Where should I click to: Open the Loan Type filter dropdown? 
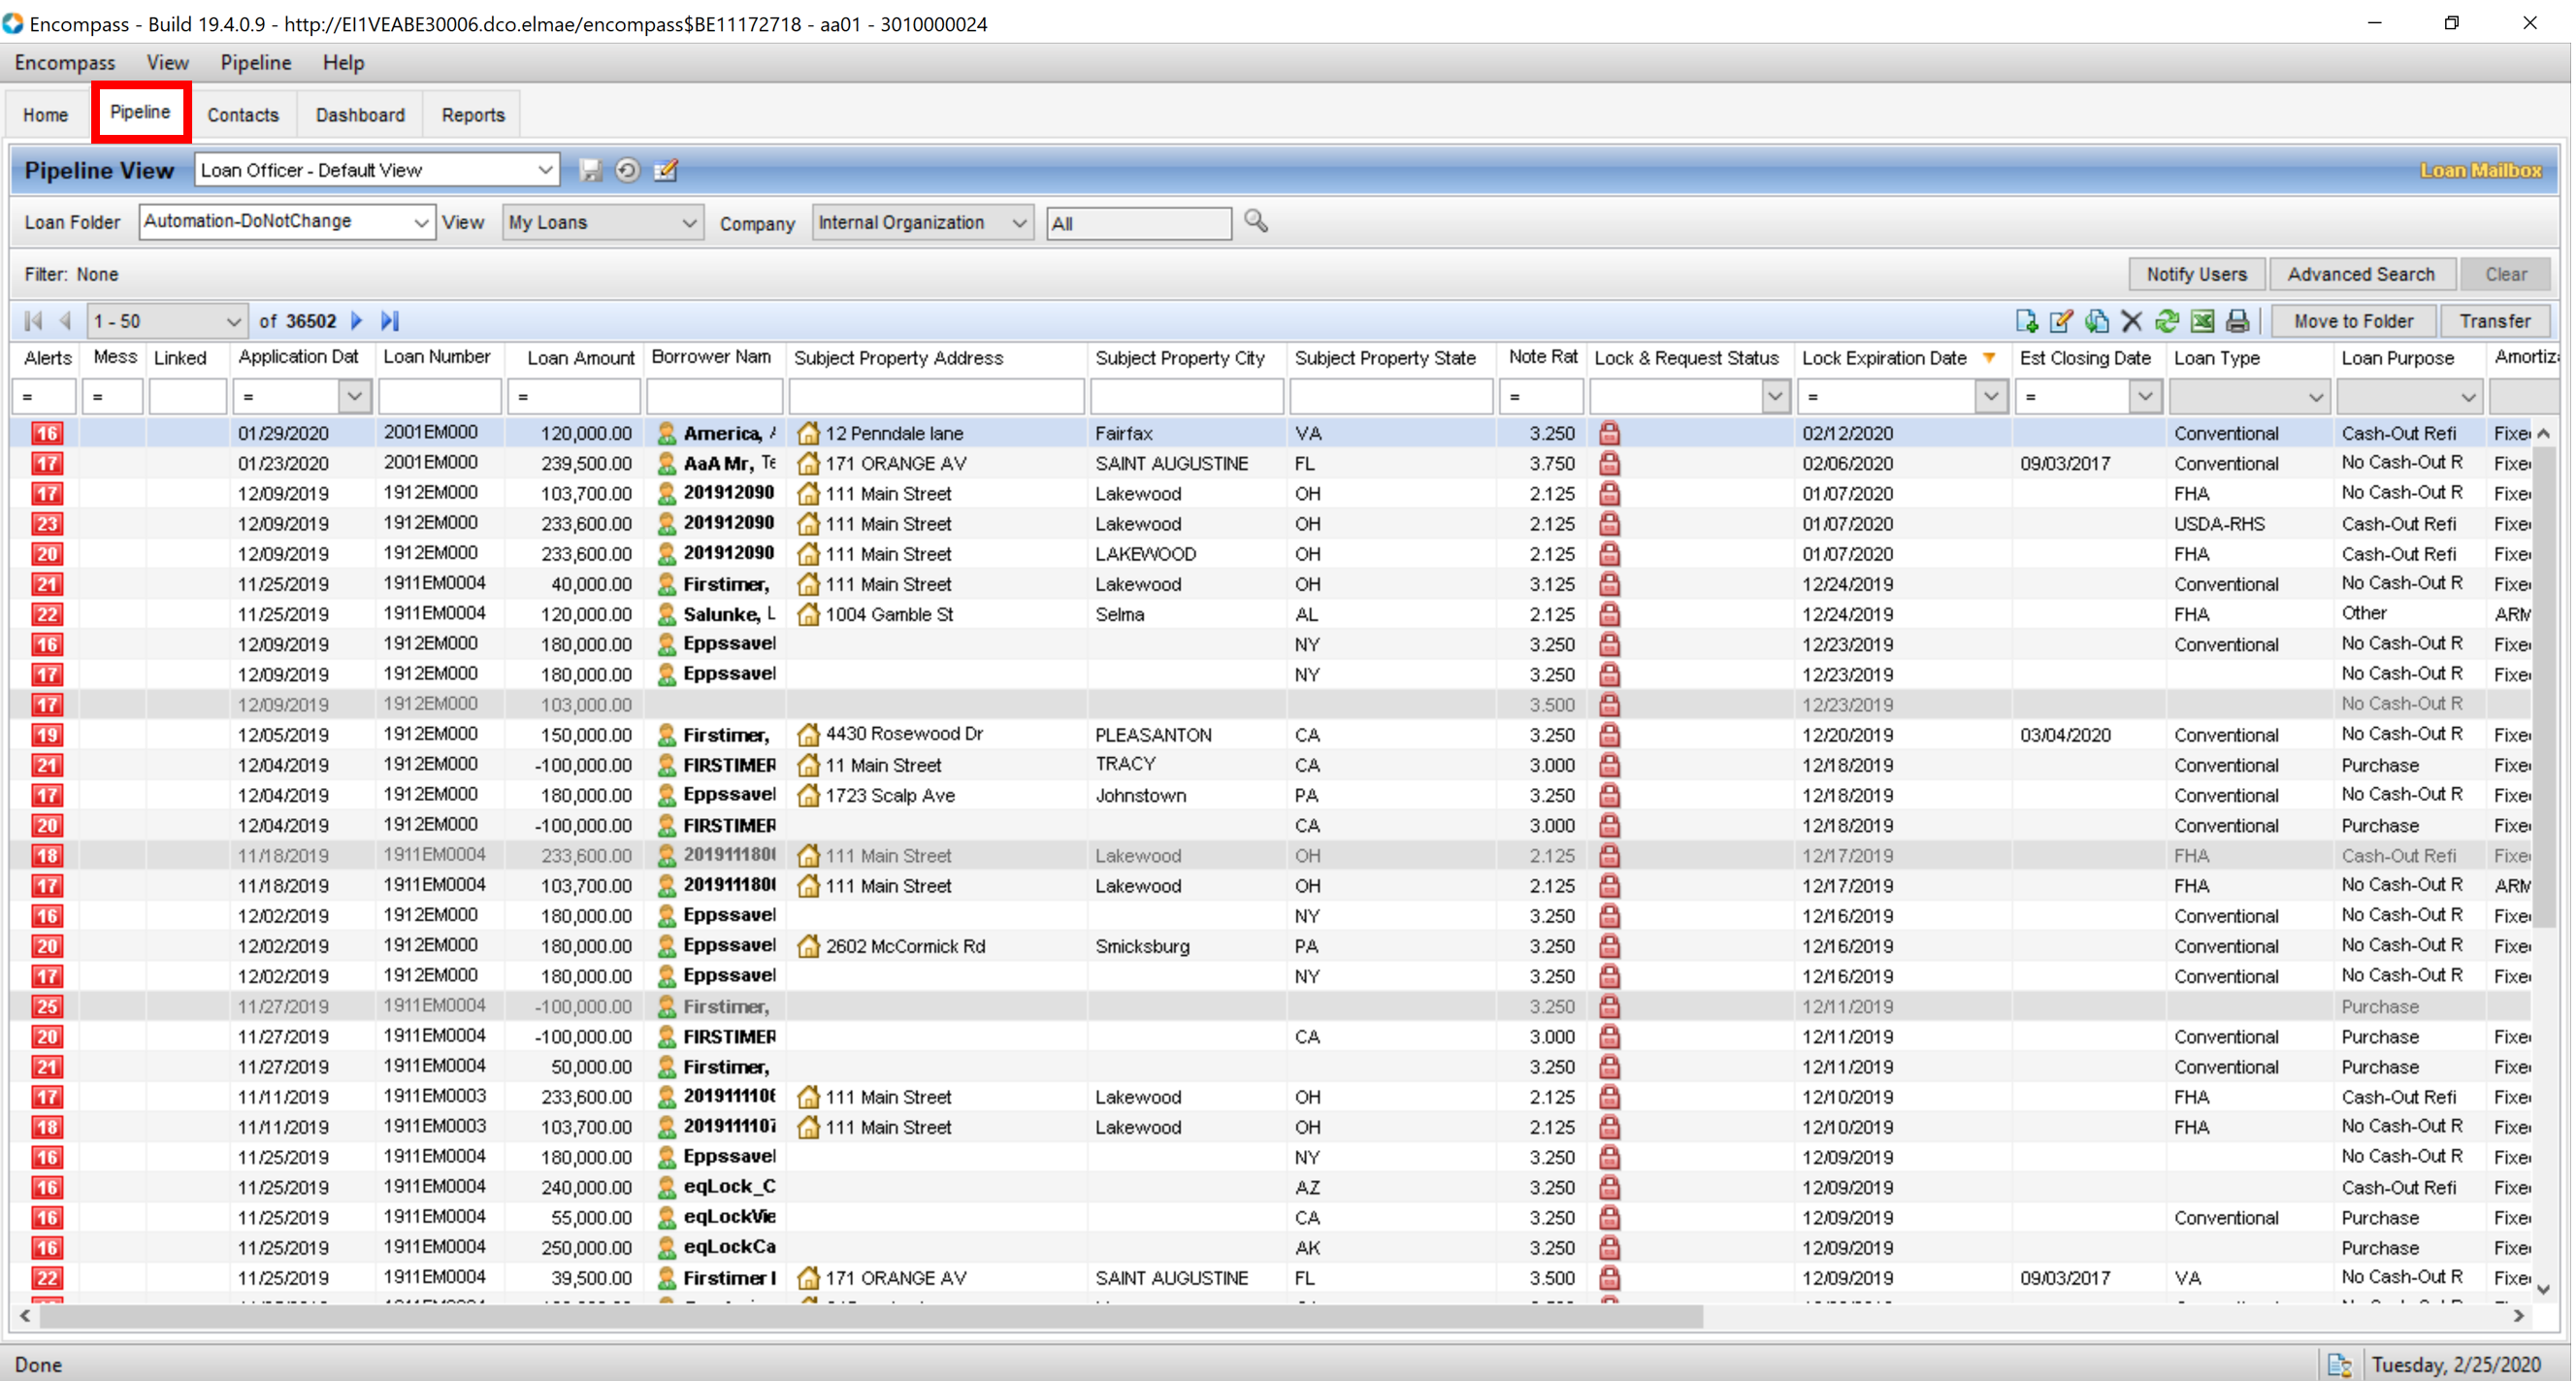(2315, 397)
